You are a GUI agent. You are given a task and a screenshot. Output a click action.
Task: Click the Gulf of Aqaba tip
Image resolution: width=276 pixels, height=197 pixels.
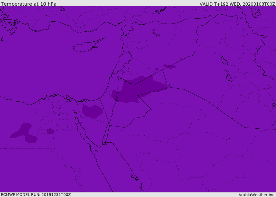coord(109,123)
